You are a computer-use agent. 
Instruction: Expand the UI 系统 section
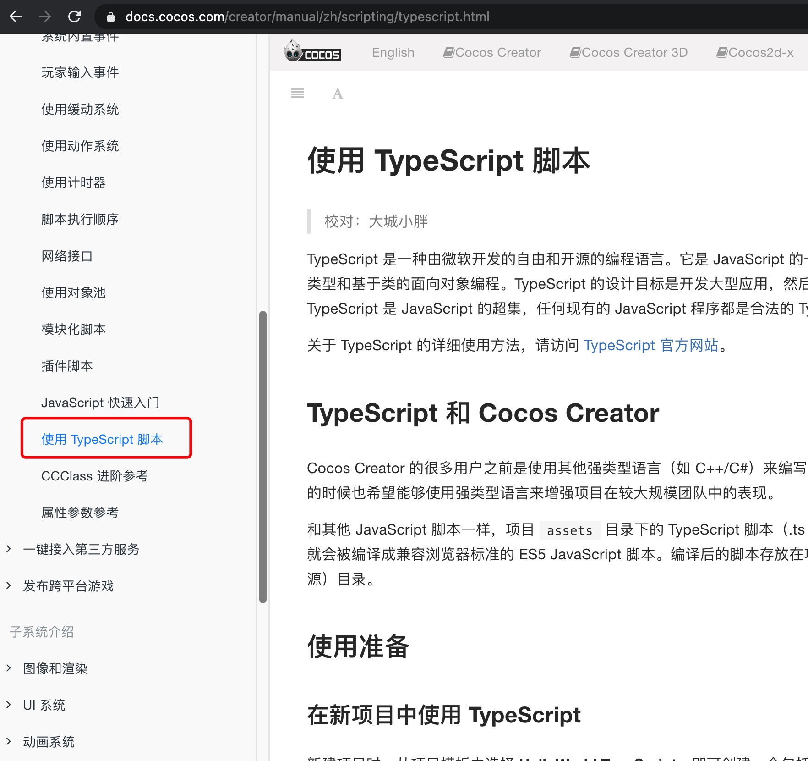tap(9, 705)
